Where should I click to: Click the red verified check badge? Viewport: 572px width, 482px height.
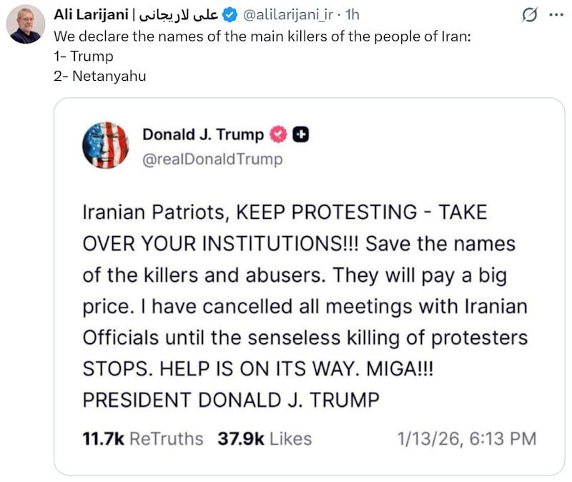pos(277,134)
